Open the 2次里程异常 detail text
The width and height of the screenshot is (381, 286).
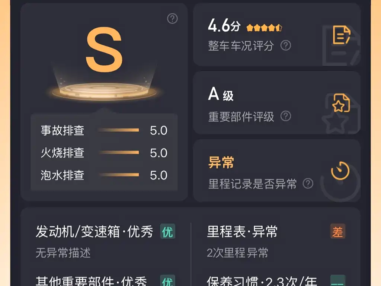click(237, 253)
